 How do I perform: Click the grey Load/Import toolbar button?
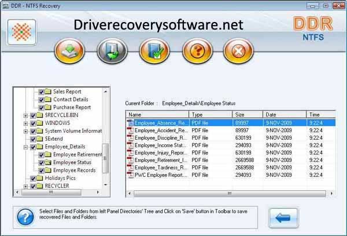click(112, 51)
